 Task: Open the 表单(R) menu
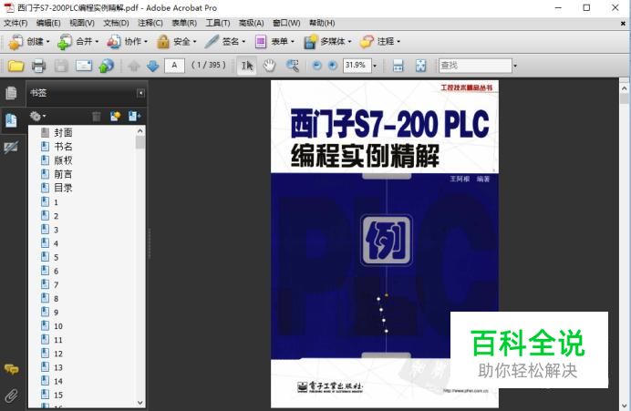(184, 23)
